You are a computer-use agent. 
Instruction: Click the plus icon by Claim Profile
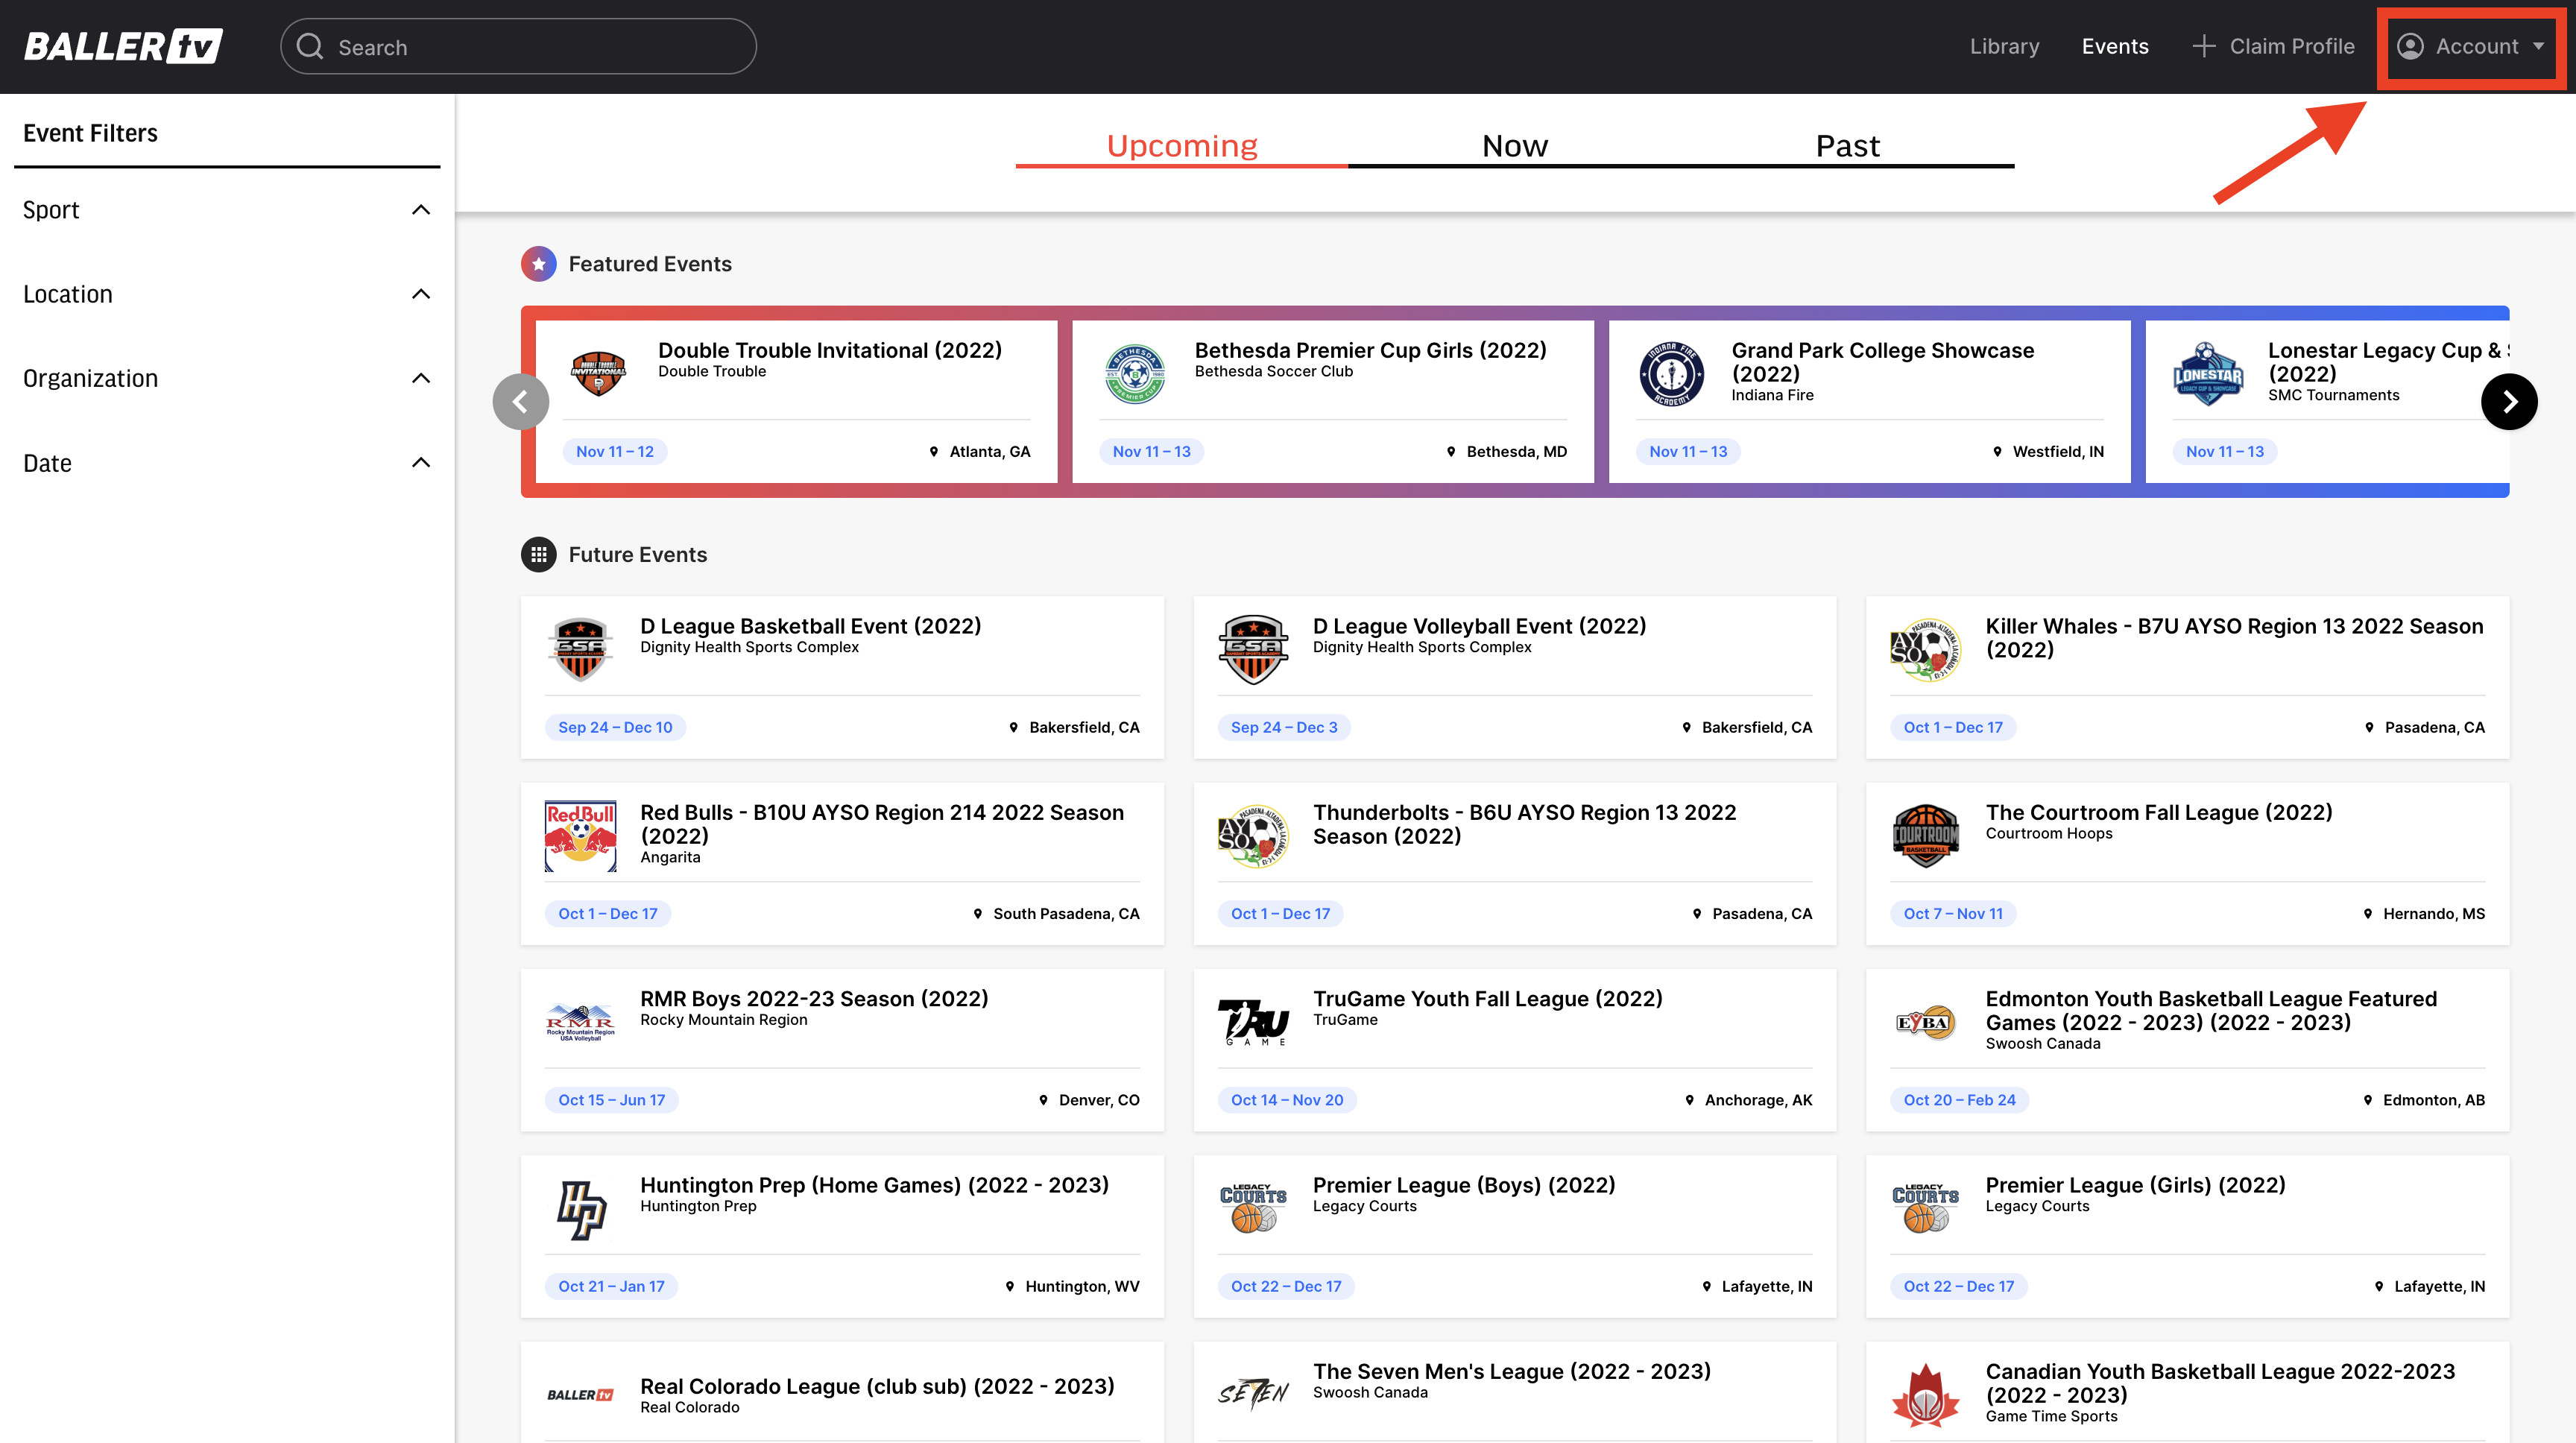[x=2203, y=46]
